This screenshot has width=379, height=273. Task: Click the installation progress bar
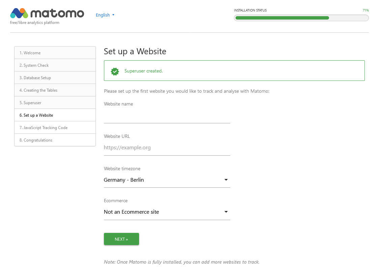coord(301,18)
